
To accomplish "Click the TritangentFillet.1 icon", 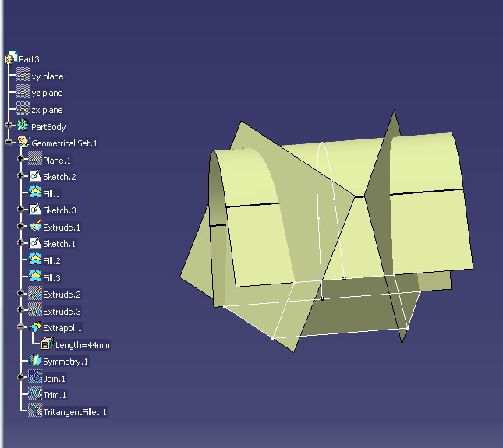I will pos(35,411).
